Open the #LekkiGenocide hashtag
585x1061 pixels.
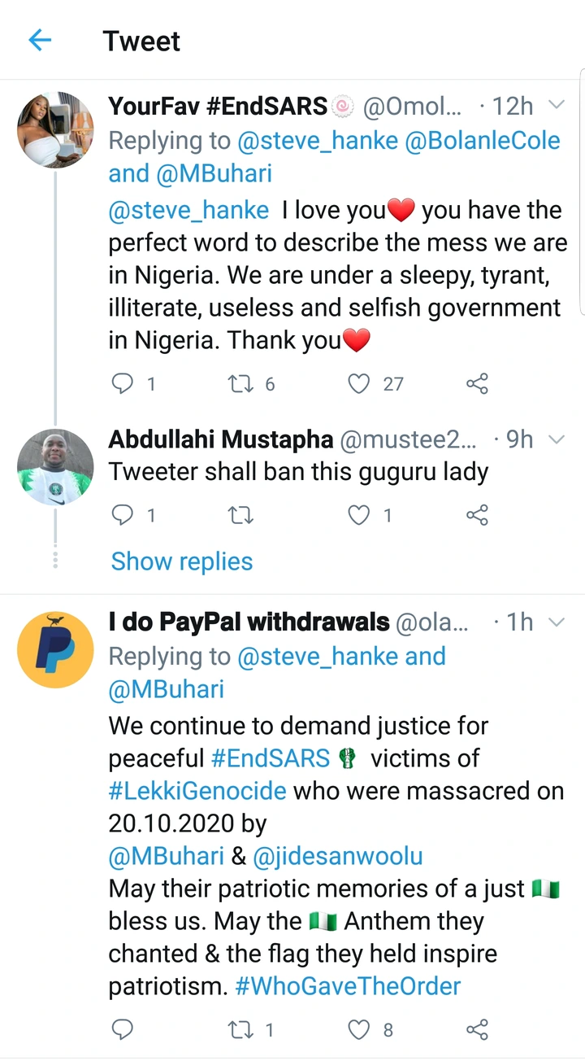pos(197,791)
